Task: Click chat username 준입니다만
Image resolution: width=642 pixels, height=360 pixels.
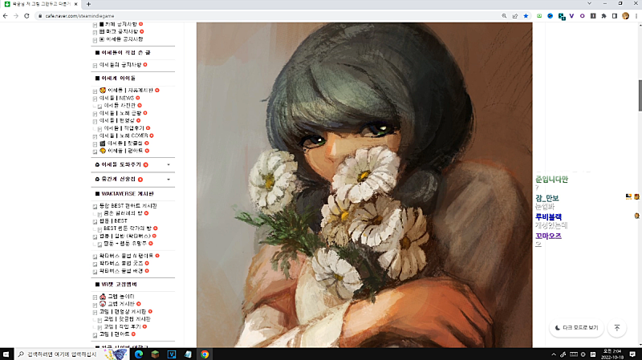Action: pos(551,179)
